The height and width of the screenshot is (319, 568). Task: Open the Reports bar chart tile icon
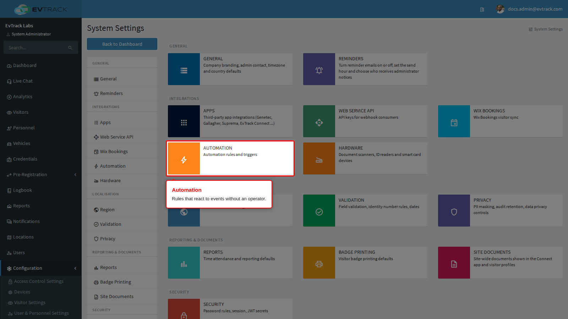tap(184, 263)
